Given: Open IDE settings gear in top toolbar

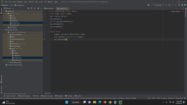Looking at the screenshot, I should coord(182,5).
